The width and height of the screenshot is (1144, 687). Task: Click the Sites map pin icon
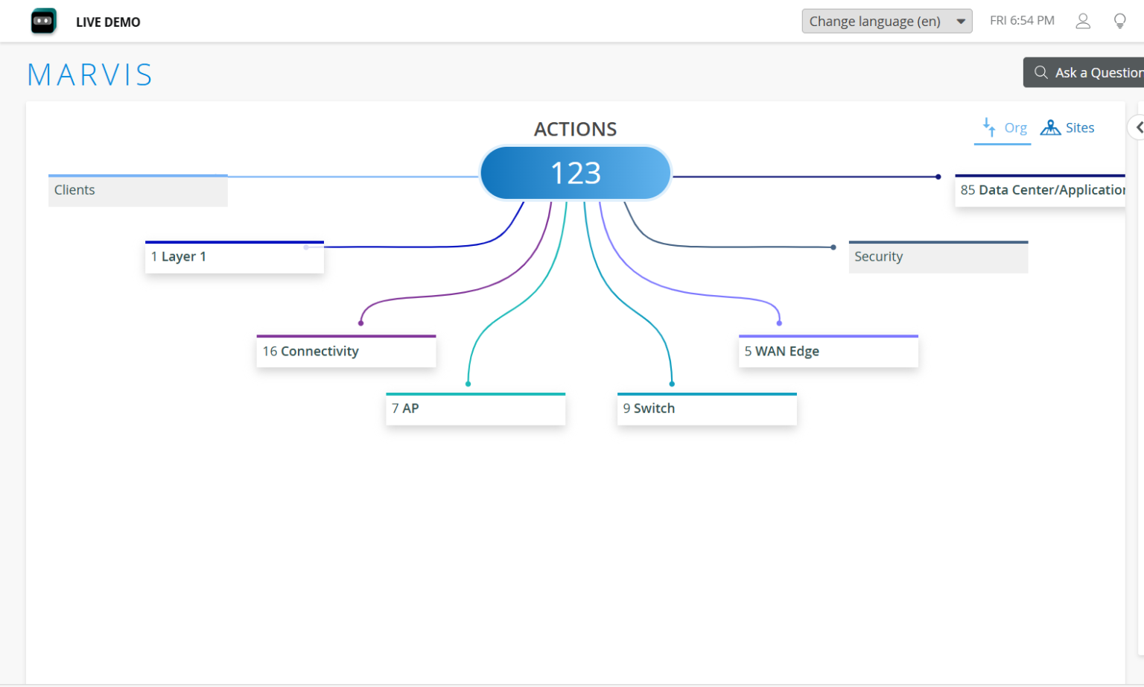coord(1050,127)
